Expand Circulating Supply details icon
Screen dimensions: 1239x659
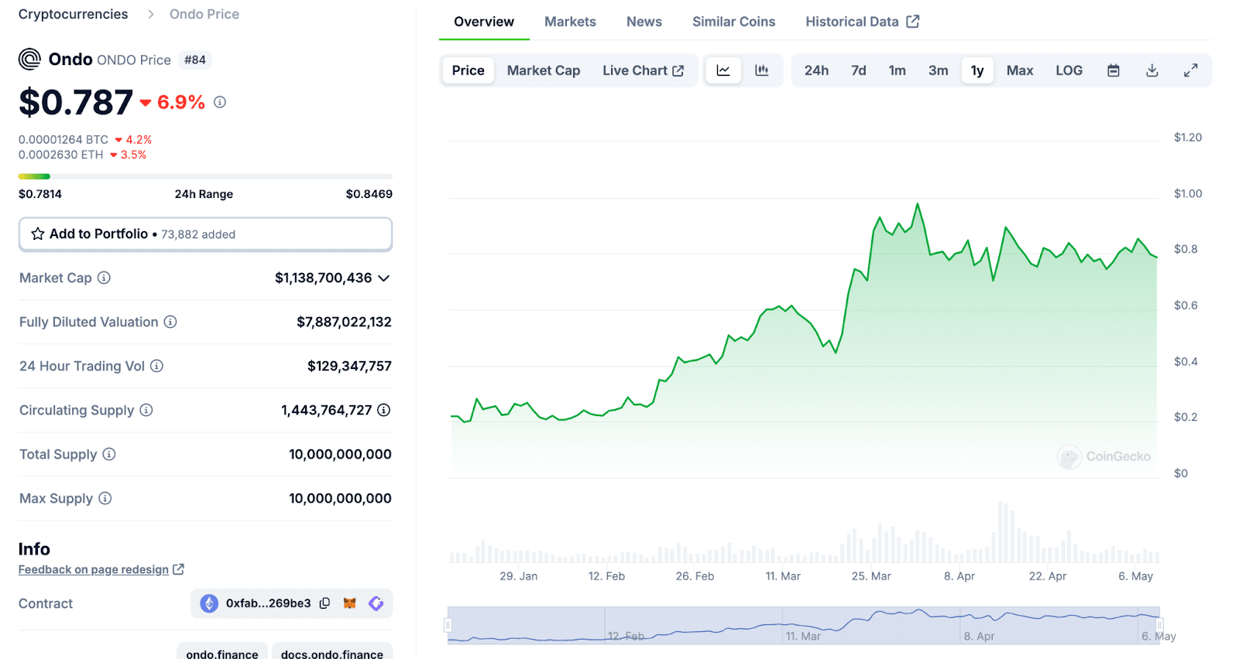[383, 410]
